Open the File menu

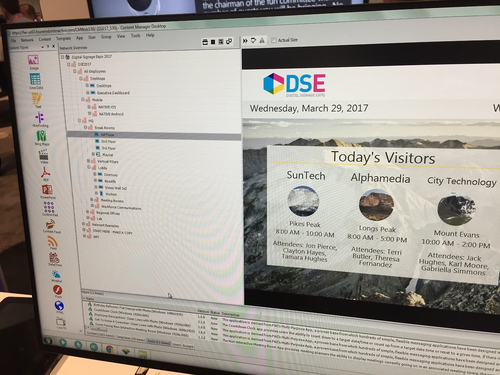tap(13, 41)
